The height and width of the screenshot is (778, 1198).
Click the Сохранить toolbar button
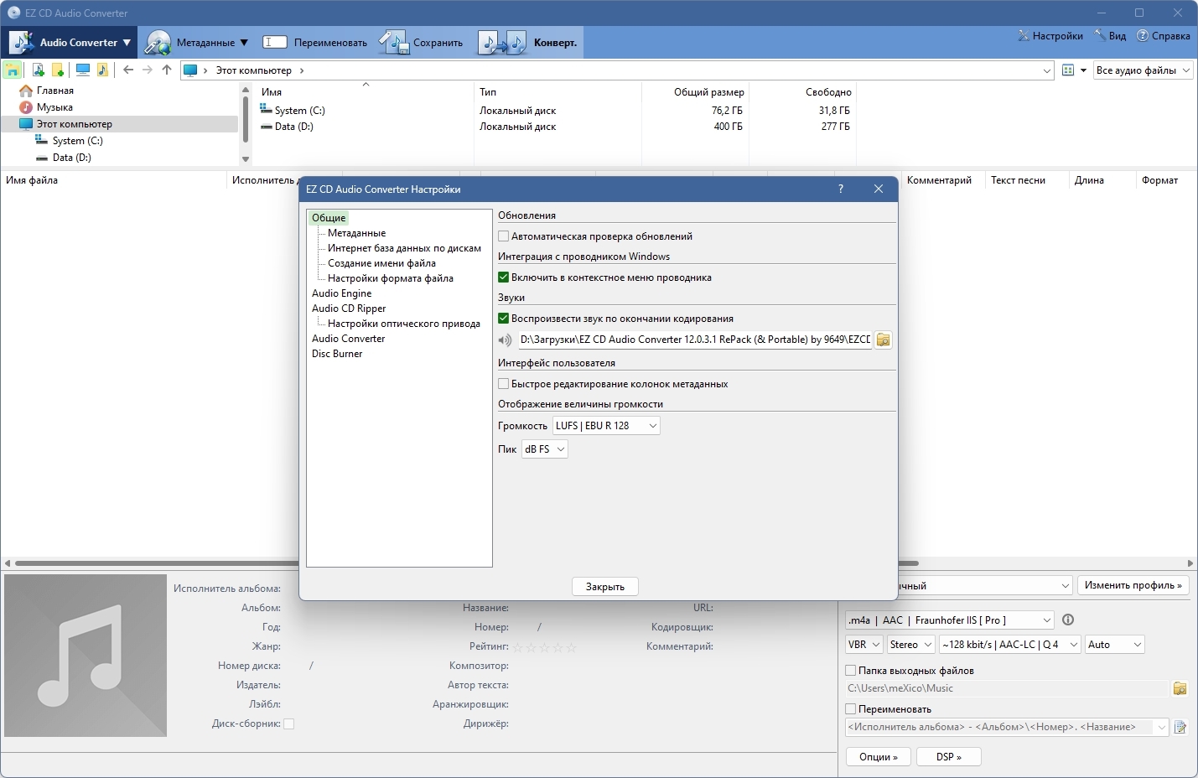click(x=421, y=42)
